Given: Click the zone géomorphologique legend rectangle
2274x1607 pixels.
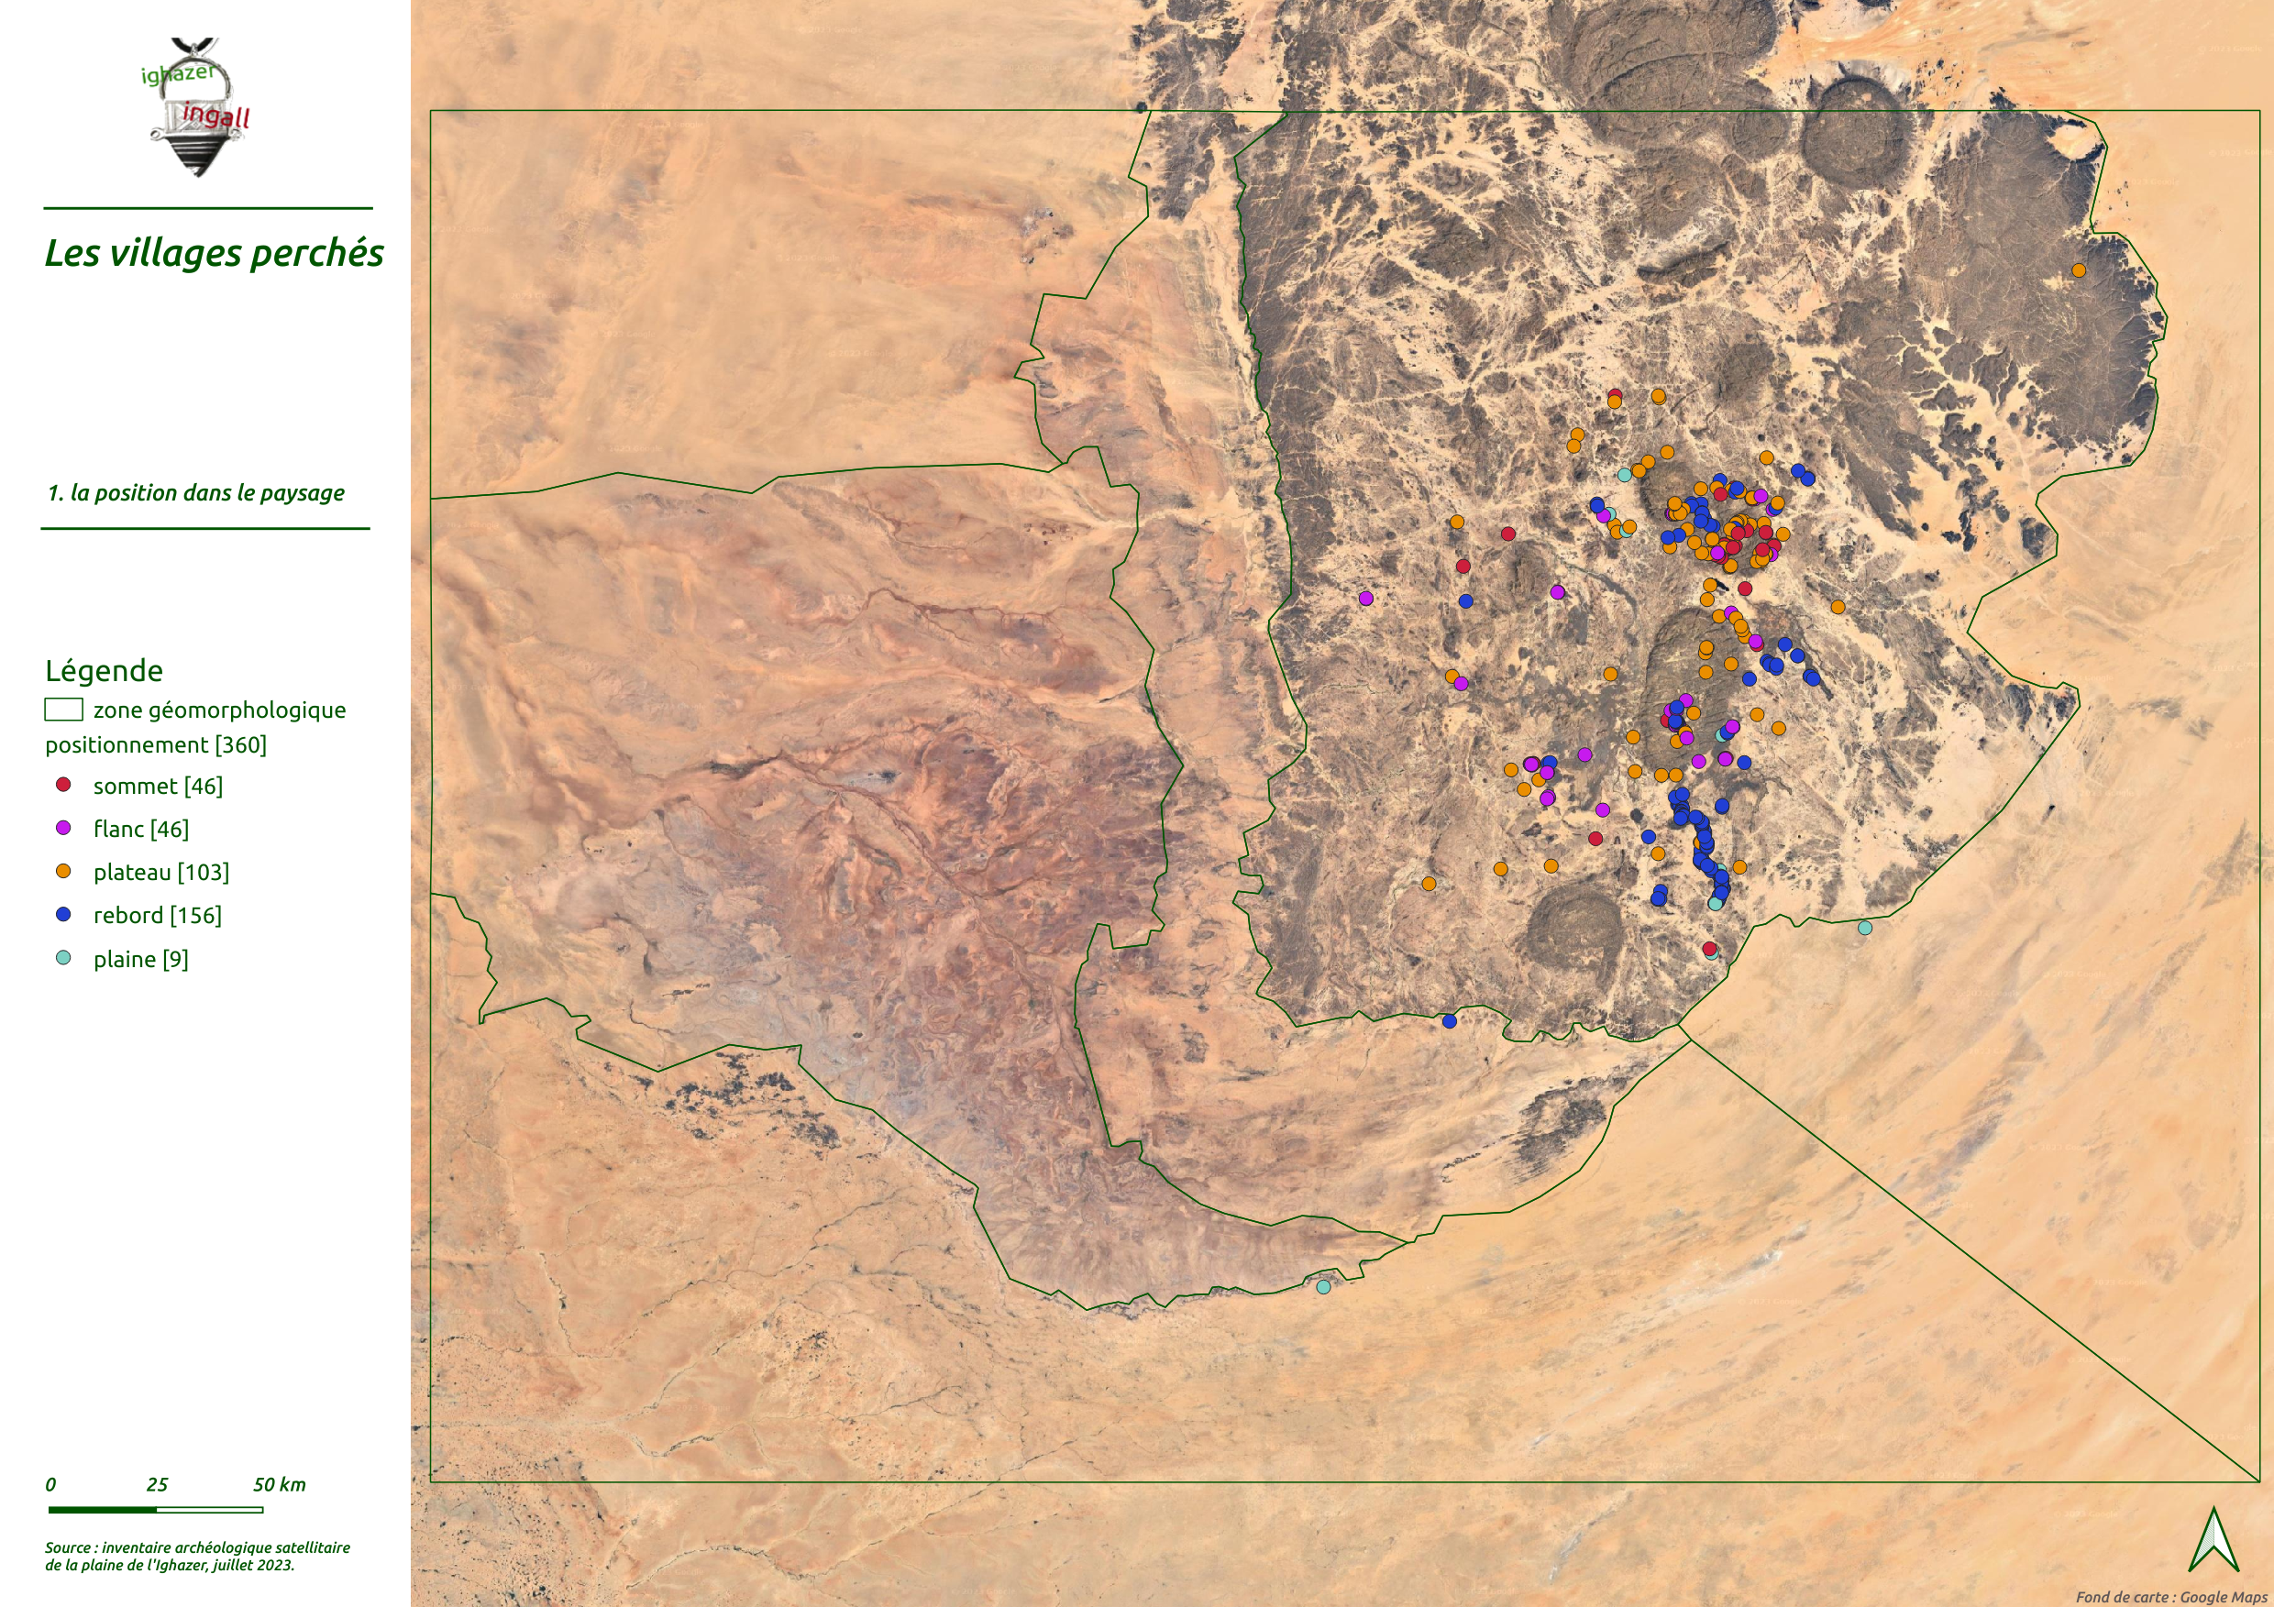Looking at the screenshot, I should (63, 710).
